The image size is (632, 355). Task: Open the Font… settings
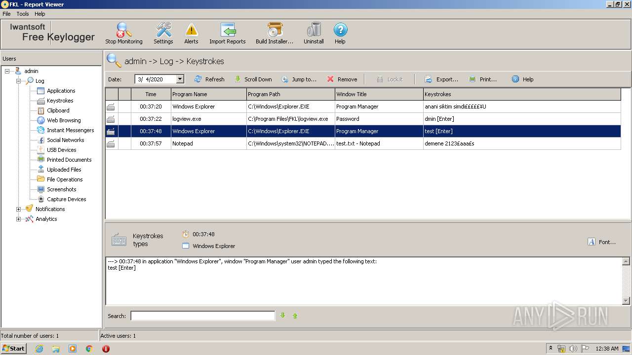602,242
